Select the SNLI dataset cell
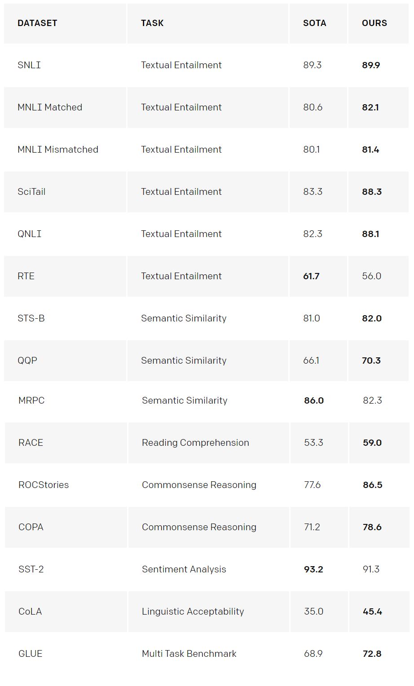 click(x=29, y=65)
